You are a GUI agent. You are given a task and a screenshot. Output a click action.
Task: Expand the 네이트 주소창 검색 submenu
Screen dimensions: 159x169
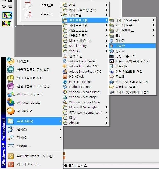click(107, 10)
